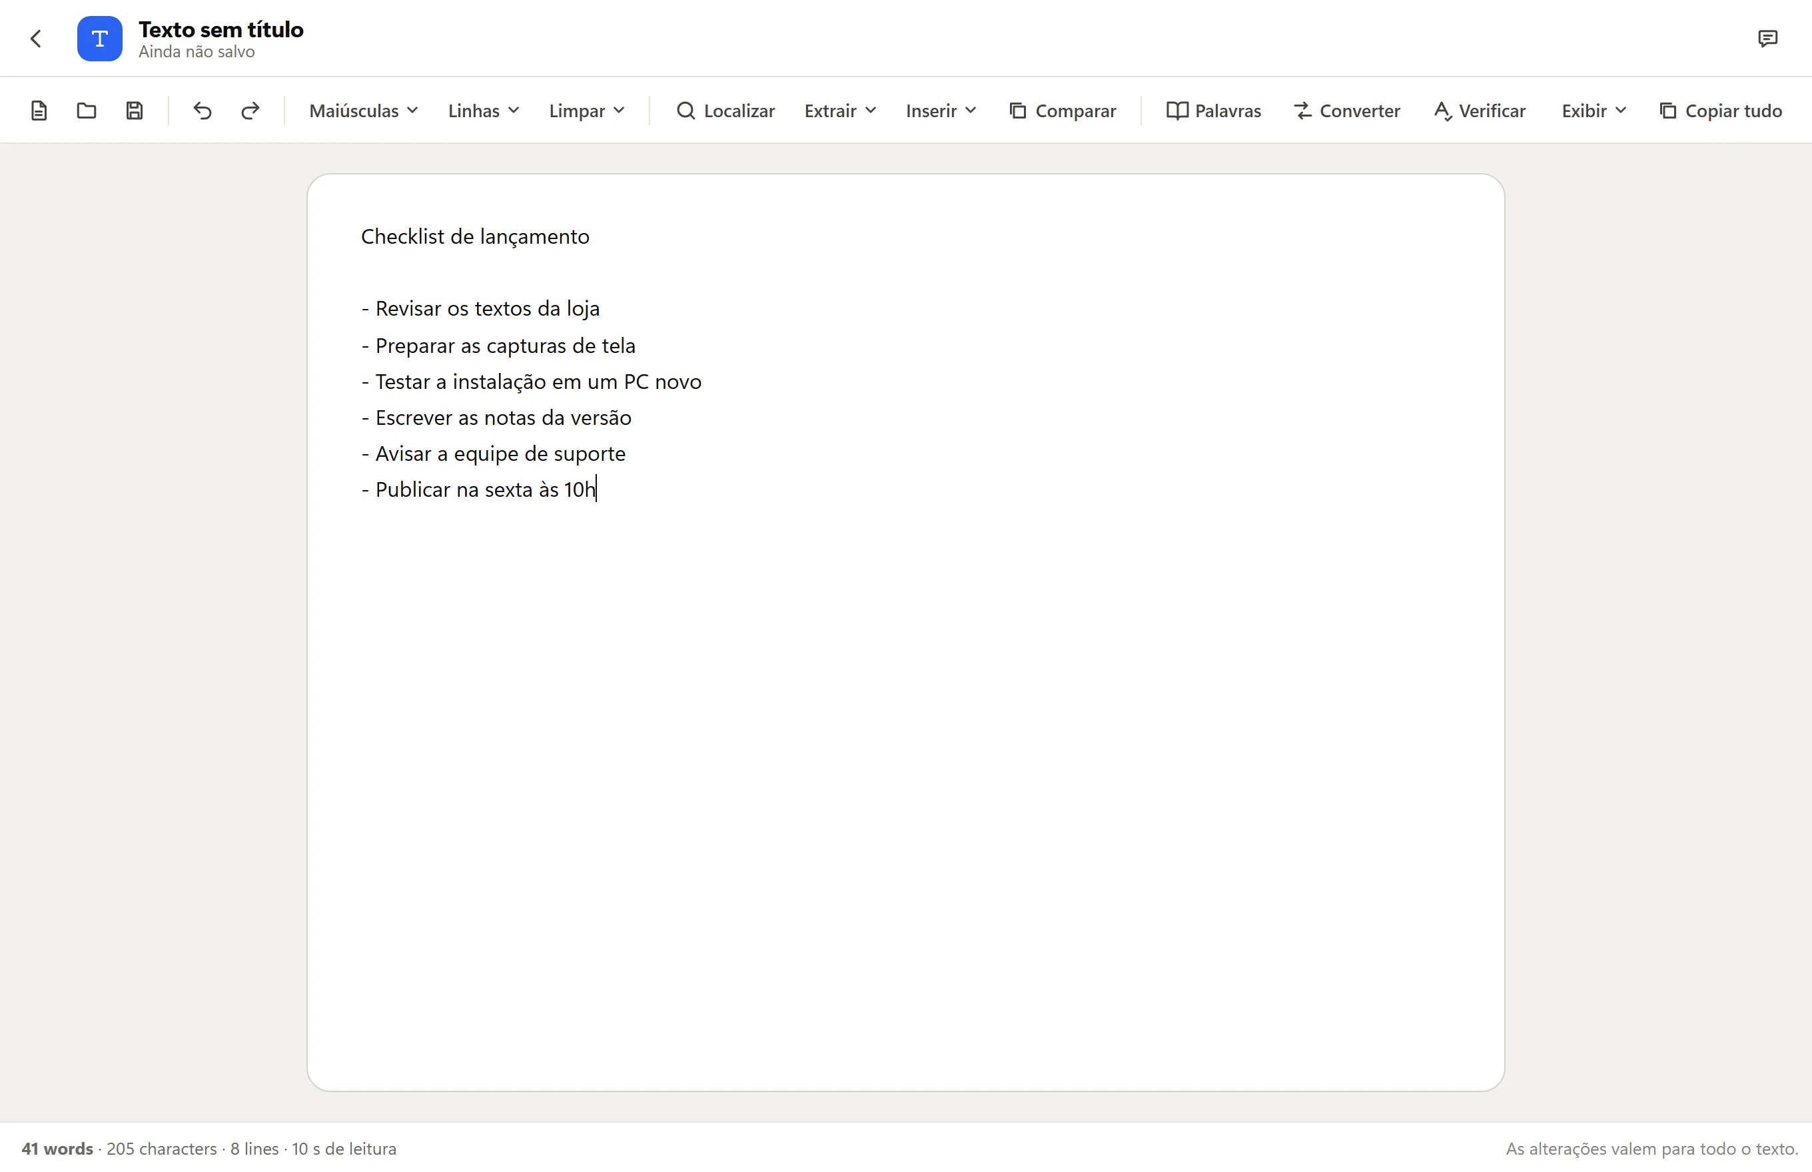Viewport: 1812px width, 1172px height.
Task: Undo the last change
Action: 203,111
